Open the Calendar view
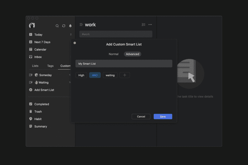This screenshot has height=165, width=248. pos(50,49)
